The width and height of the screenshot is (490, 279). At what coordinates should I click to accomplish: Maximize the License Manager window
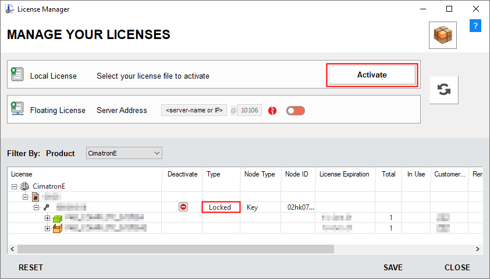point(449,9)
